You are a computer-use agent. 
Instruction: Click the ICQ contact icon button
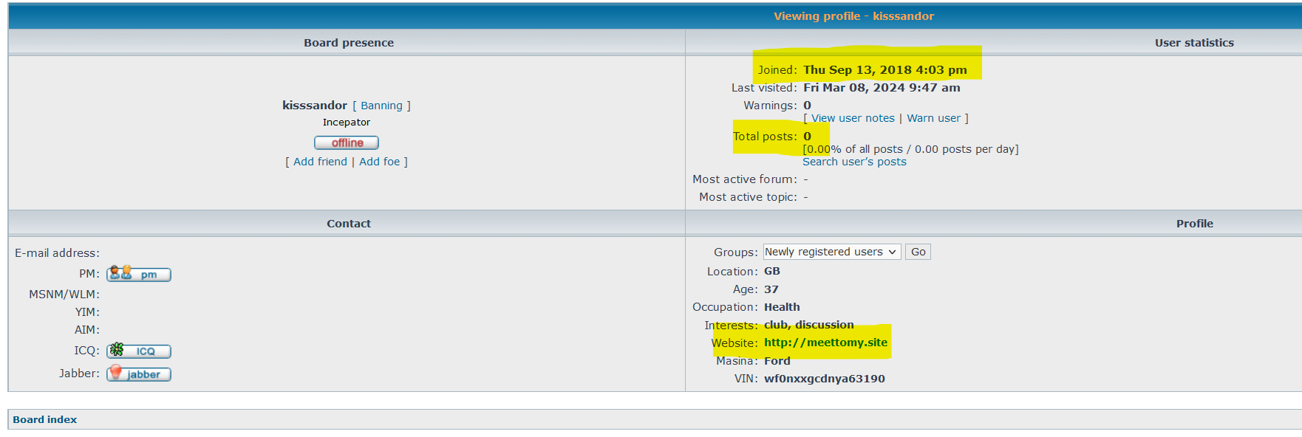pyautogui.click(x=139, y=351)
